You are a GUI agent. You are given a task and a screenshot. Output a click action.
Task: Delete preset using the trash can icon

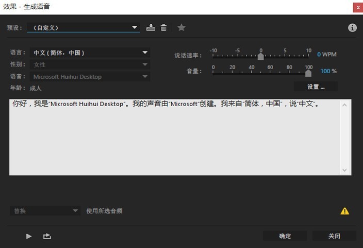(163, 27)
